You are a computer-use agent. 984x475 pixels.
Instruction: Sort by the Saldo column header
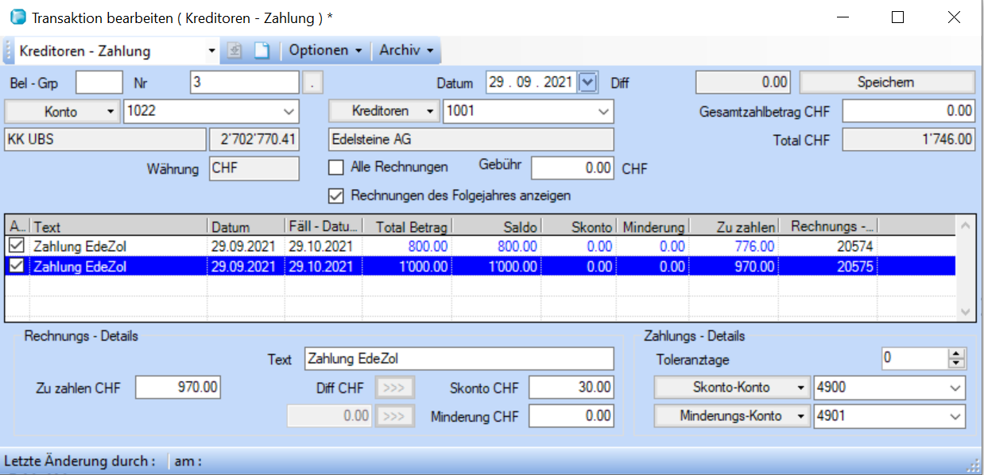tap(498, 227)
